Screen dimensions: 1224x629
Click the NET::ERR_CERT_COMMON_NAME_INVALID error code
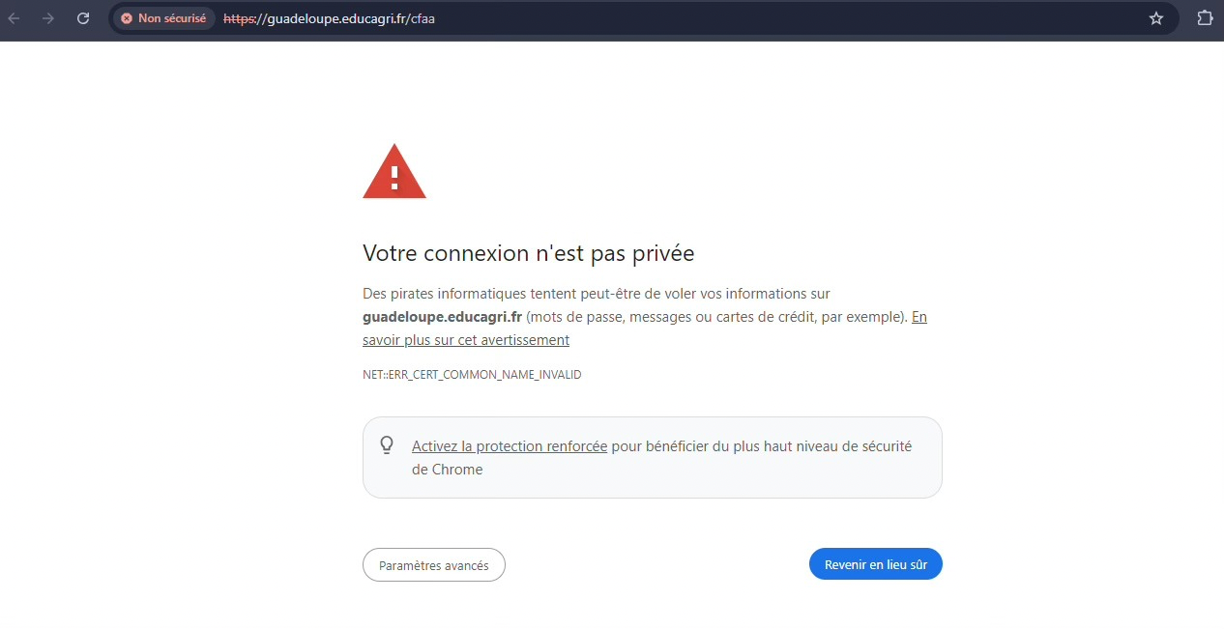pyautogui.click(x=472, y=374)
